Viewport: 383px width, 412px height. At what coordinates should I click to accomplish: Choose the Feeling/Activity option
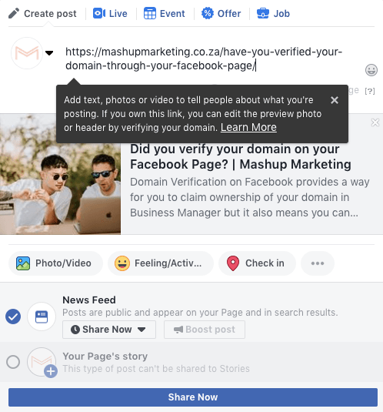pos(161,263)
